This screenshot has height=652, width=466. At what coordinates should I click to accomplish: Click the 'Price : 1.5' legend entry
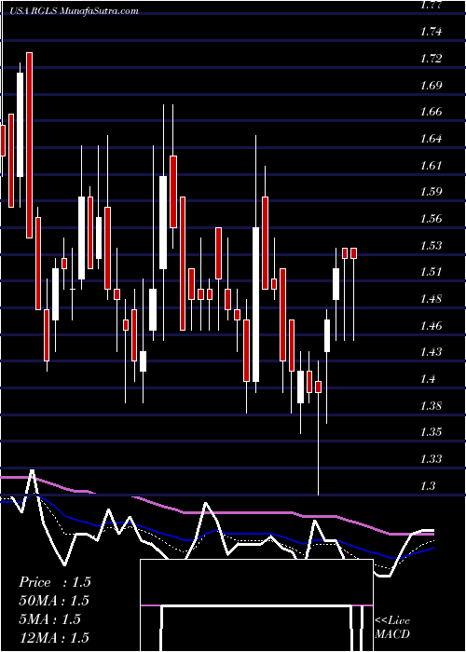pyautogui.click(x=55, y=582)
